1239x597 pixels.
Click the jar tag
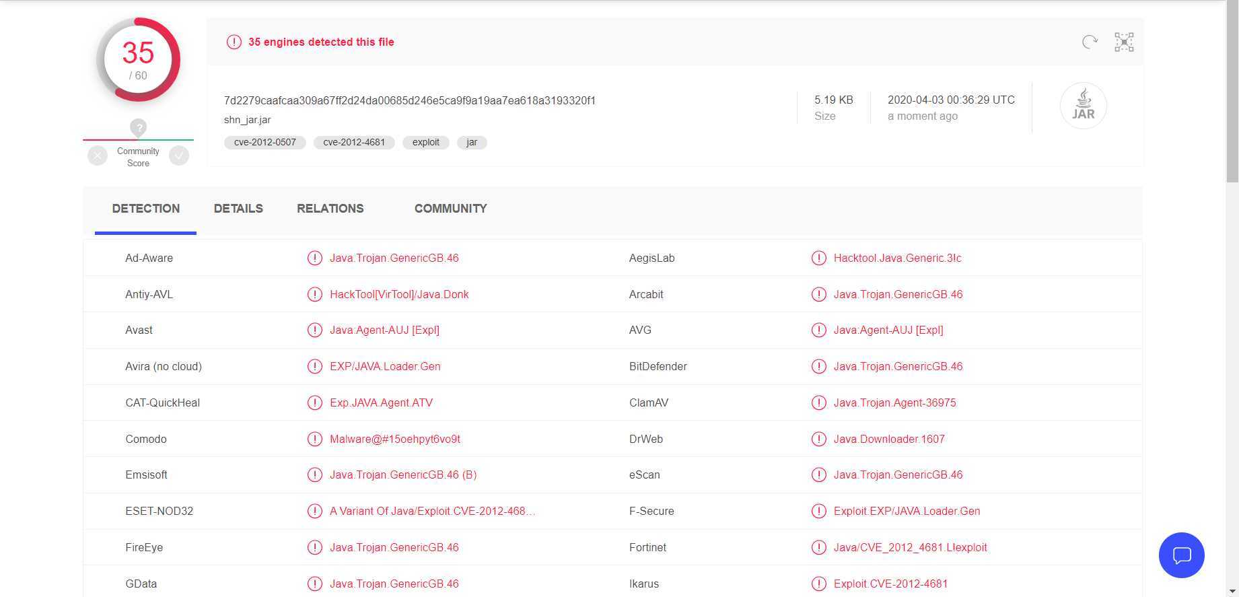pyautogui.click(x=472, y=142)
